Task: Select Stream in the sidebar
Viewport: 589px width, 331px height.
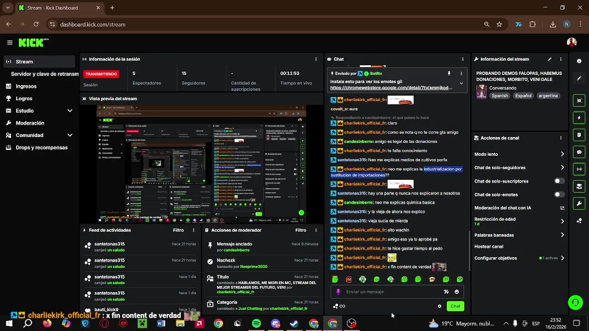Action: (x=39, y=62)
